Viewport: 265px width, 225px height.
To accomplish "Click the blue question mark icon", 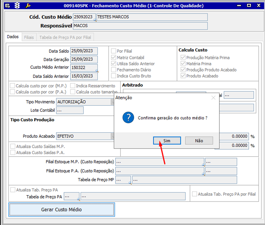I will (128, 117).
